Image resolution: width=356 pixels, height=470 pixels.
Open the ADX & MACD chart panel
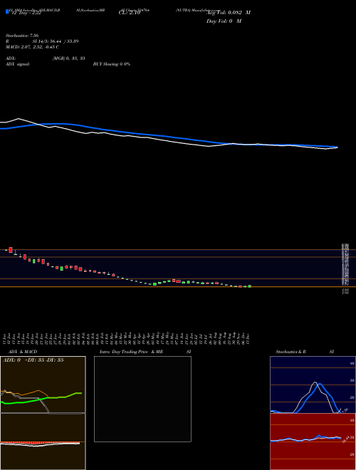click(43, 413)
